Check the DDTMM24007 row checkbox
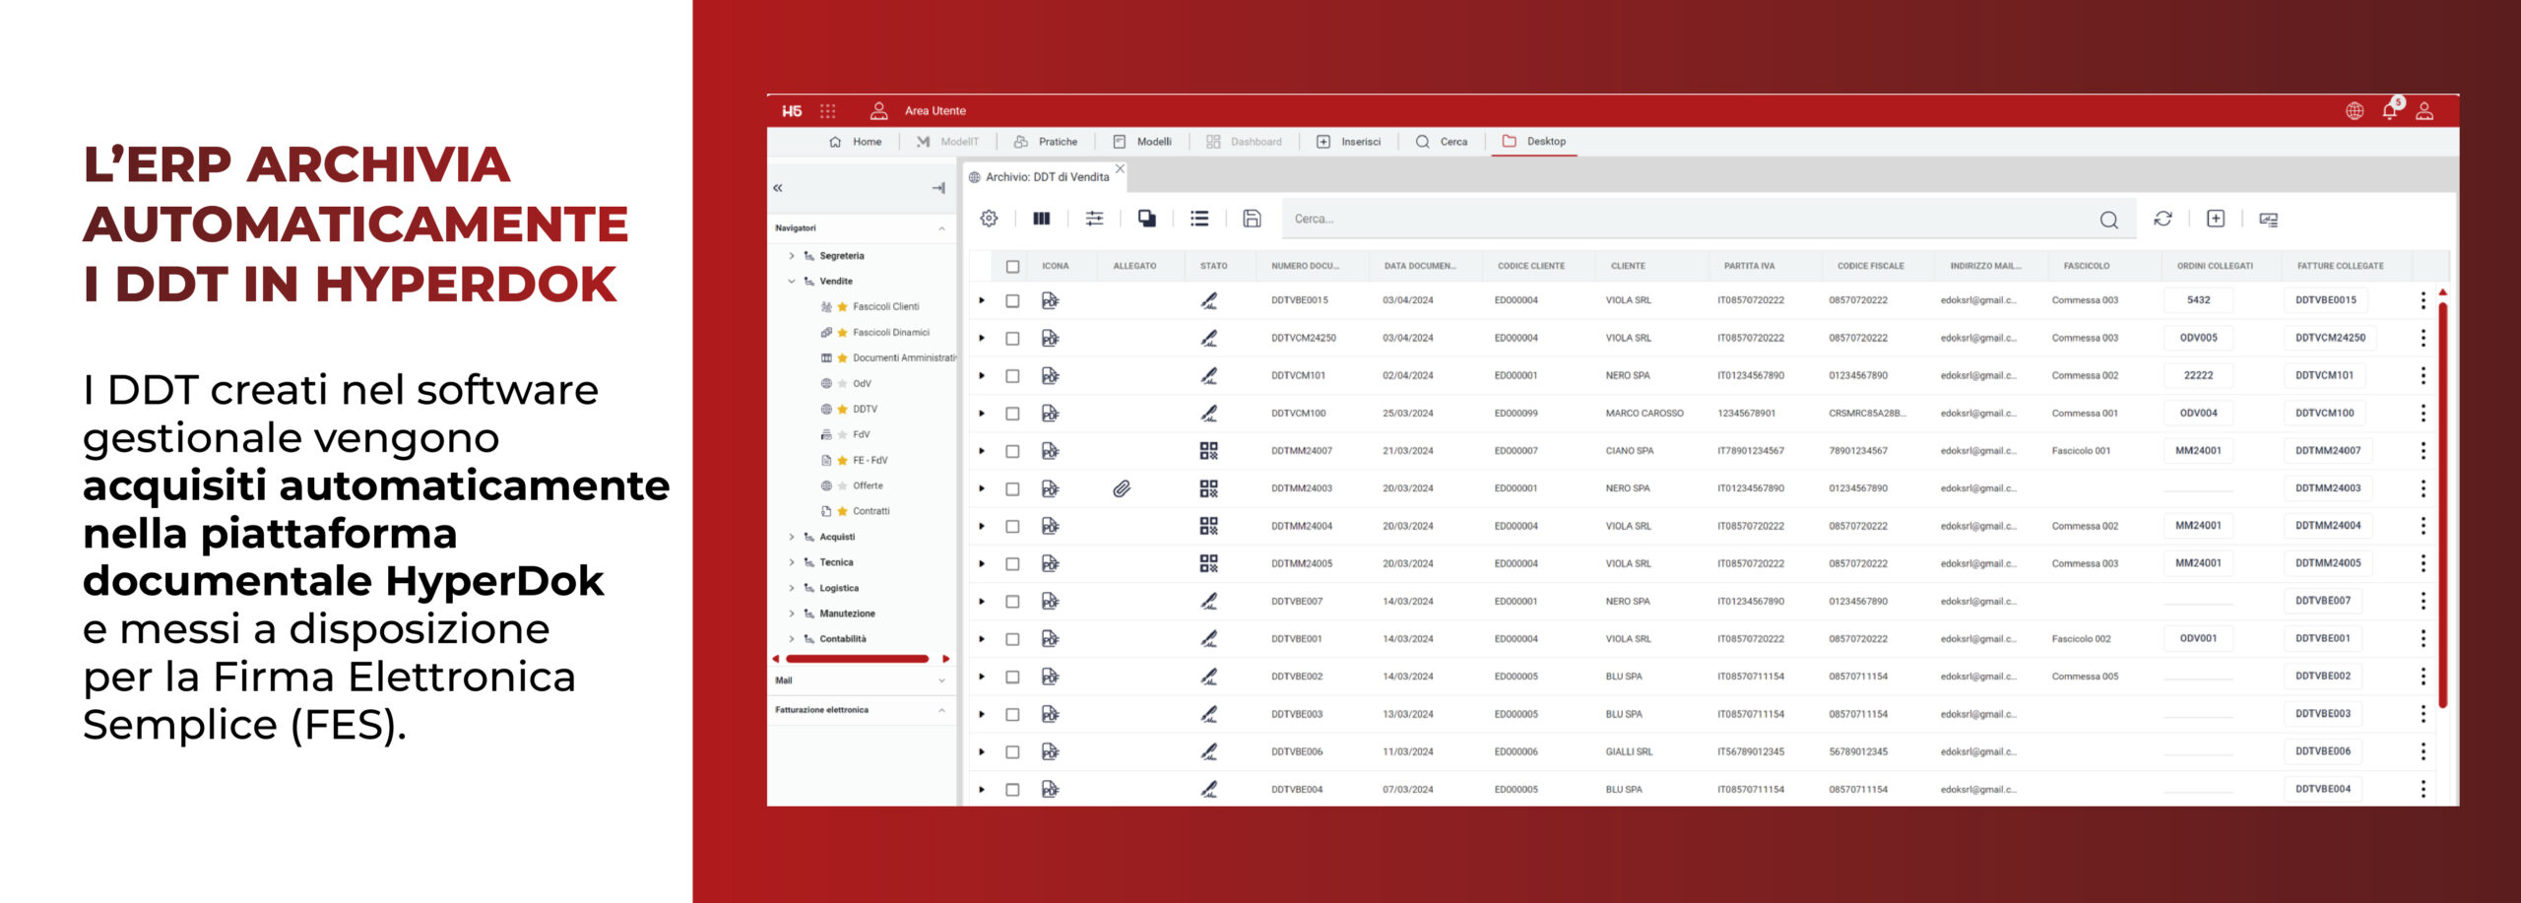 click(1012, 451)
